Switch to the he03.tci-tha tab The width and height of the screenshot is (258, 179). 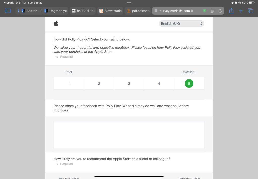(83, 11)
